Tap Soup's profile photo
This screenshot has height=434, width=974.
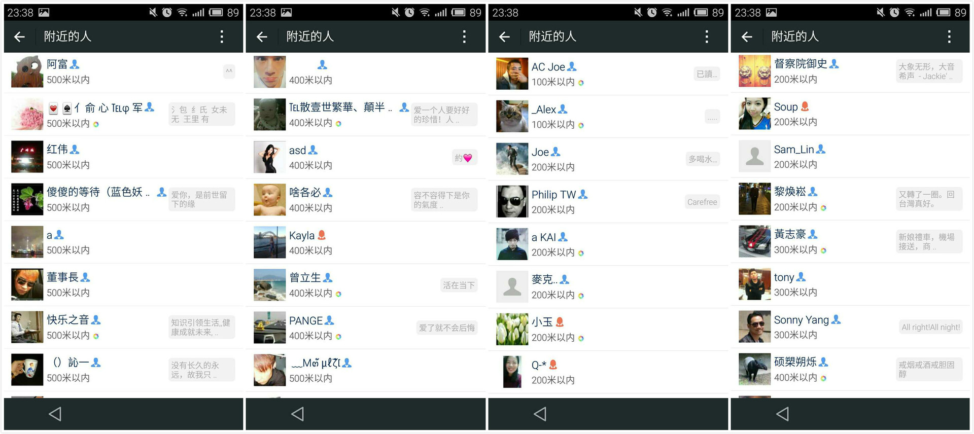click(754, 114)
